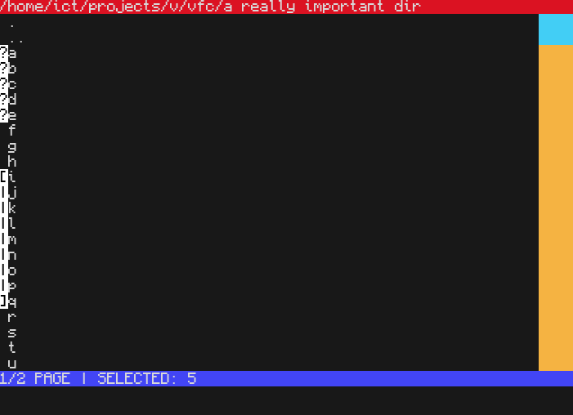Screen dimensions: 573x415
Task: Select file f in the listing
Action: pyautogui.click(x=12, y=131)
